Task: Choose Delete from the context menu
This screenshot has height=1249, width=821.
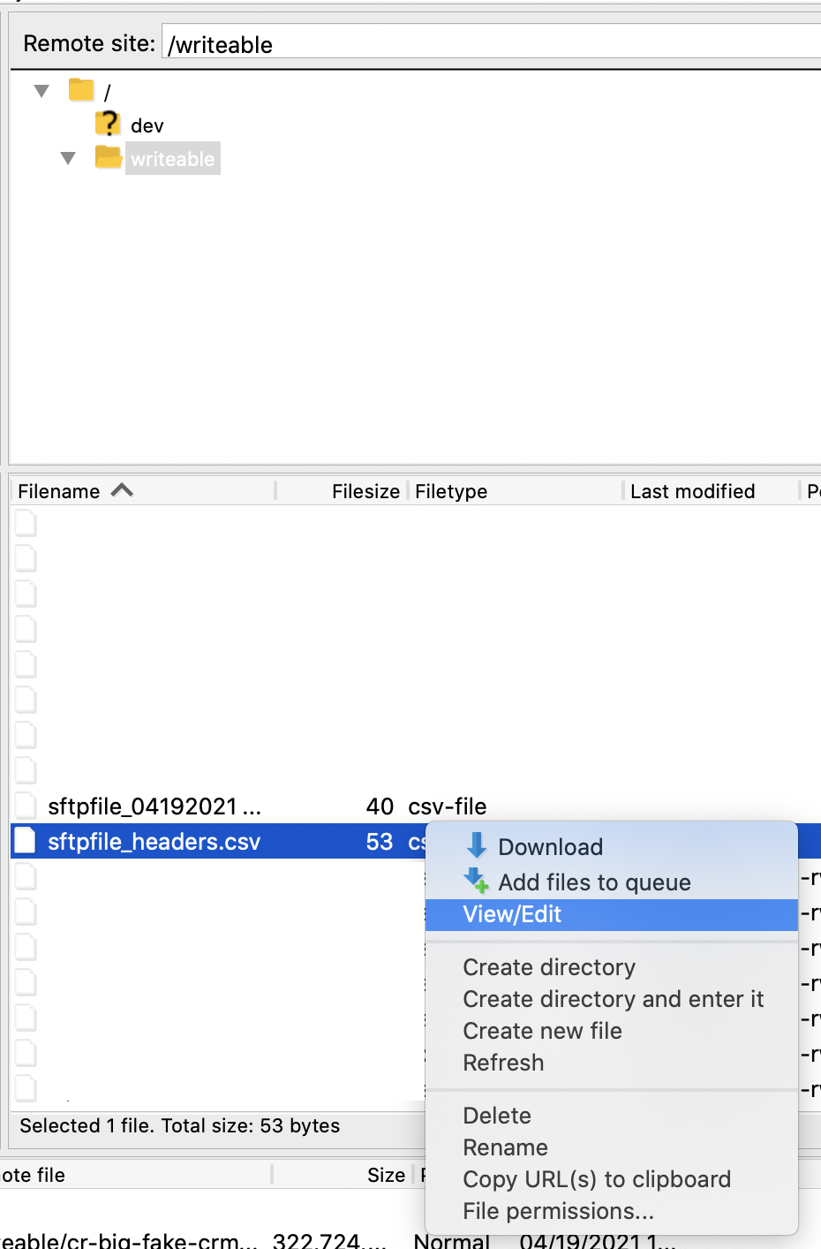Action: pyautogui.click(x=497, y=1116)
